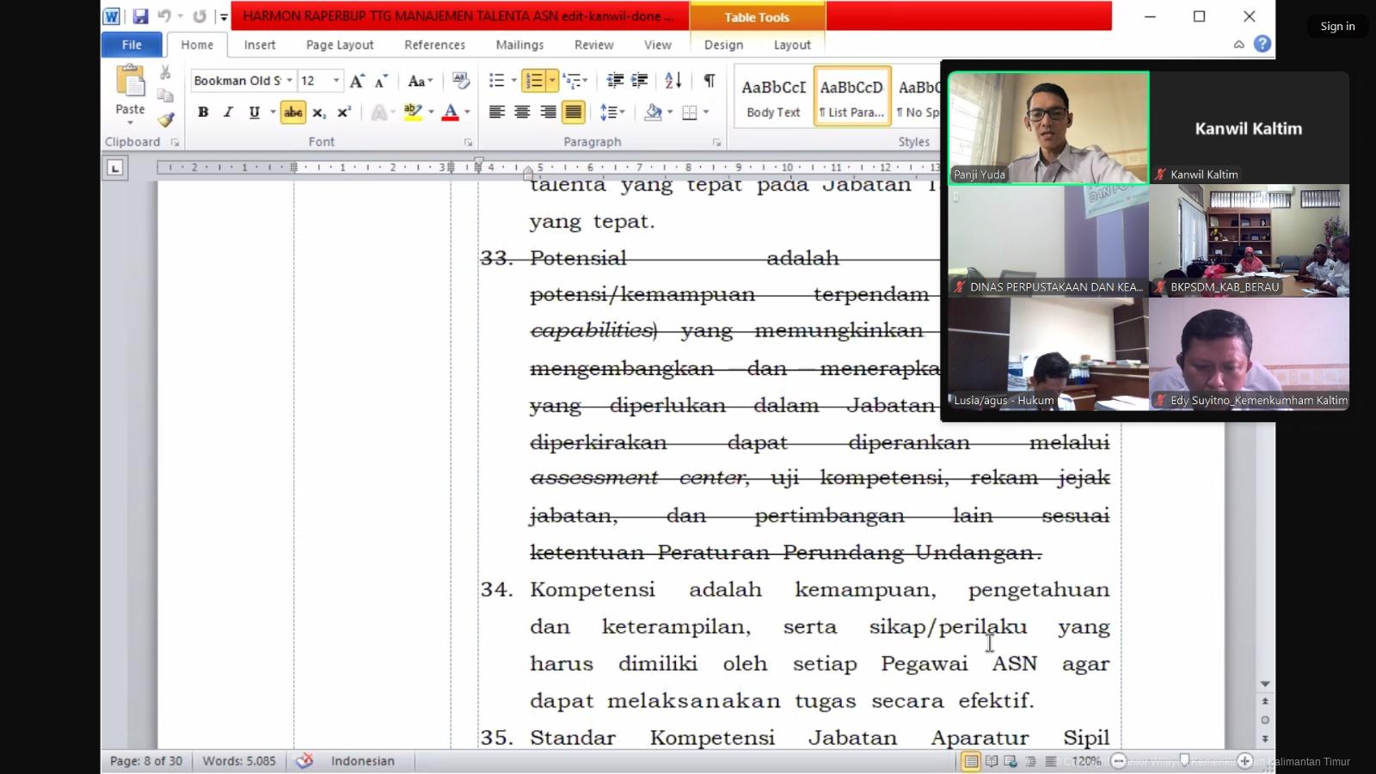Image resolution: width=1376 pixels, height=774 pixels.
Task: Open the underline style dropdown arrow
Action: 273,112
